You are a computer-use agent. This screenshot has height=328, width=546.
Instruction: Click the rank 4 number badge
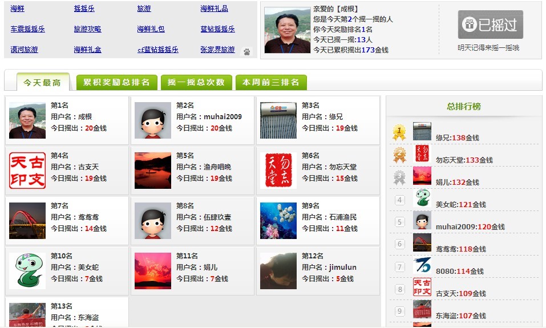[x=400, y=200]
